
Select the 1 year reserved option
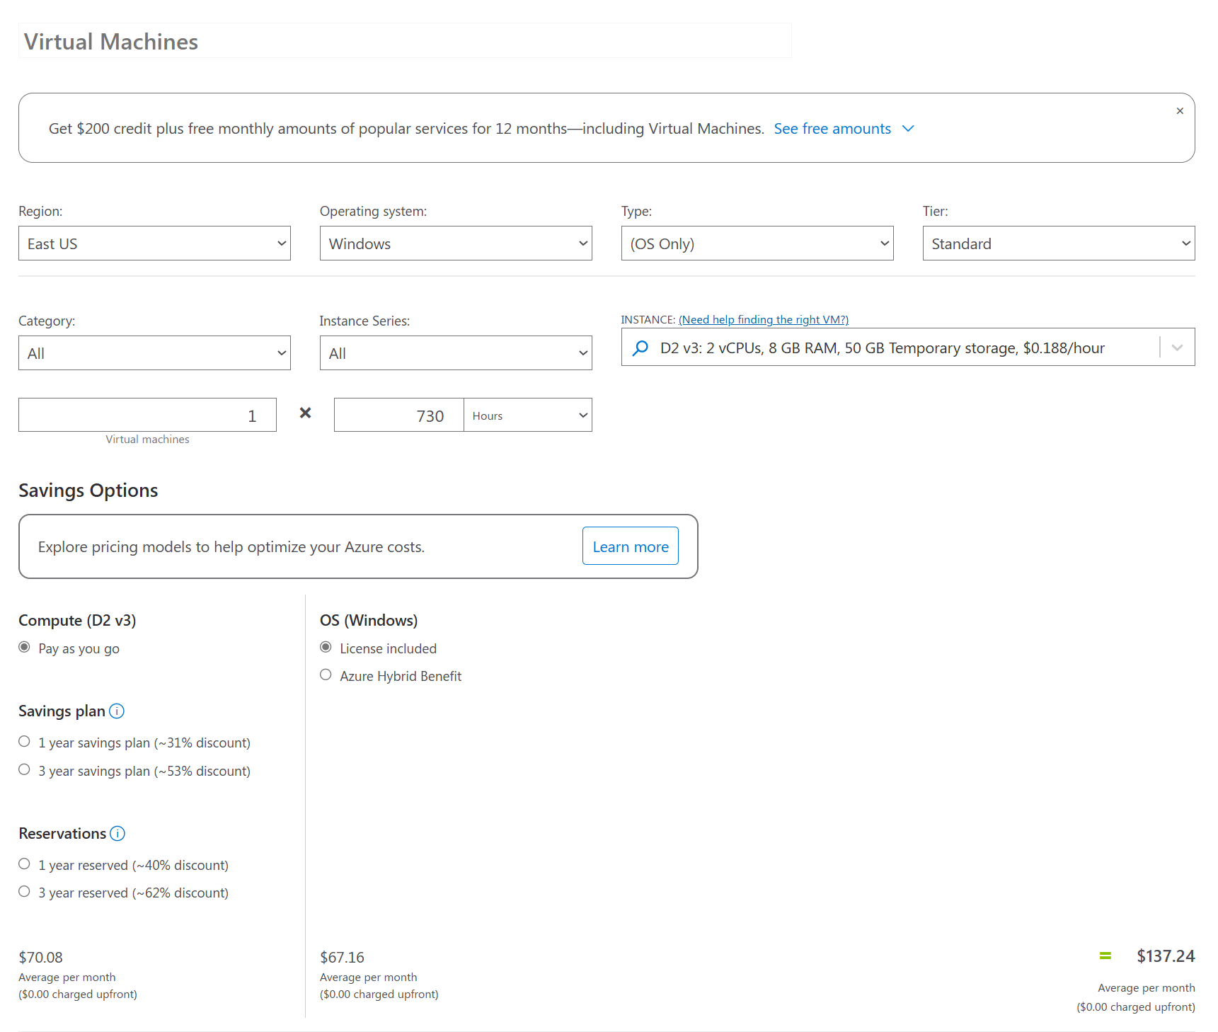click(x=24, y=864)
